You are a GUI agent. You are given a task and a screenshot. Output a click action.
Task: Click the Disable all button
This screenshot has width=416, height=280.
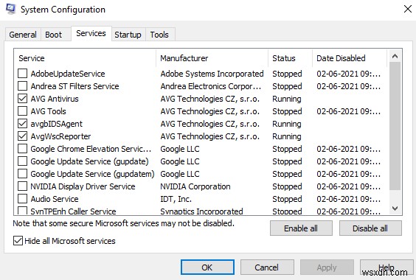(x=370, y=228)
